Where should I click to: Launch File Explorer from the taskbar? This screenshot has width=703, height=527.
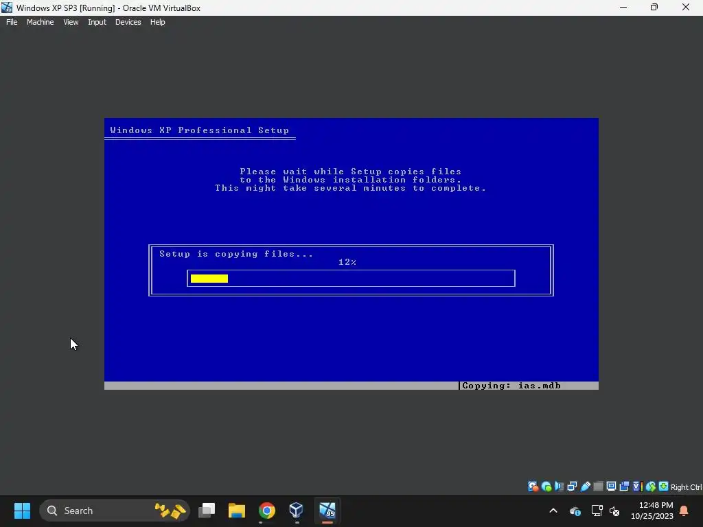237,511
